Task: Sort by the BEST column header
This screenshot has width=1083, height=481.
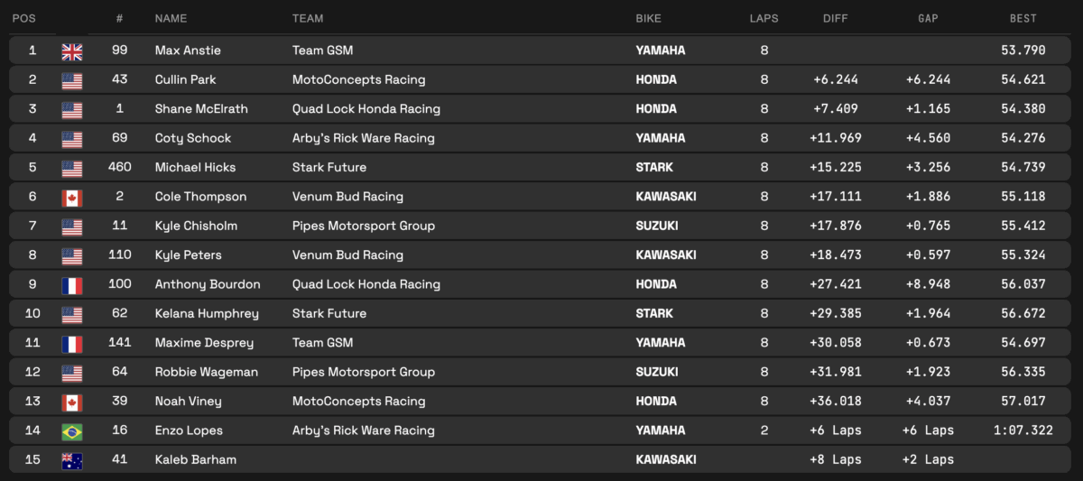Action: click(1023, 18)
